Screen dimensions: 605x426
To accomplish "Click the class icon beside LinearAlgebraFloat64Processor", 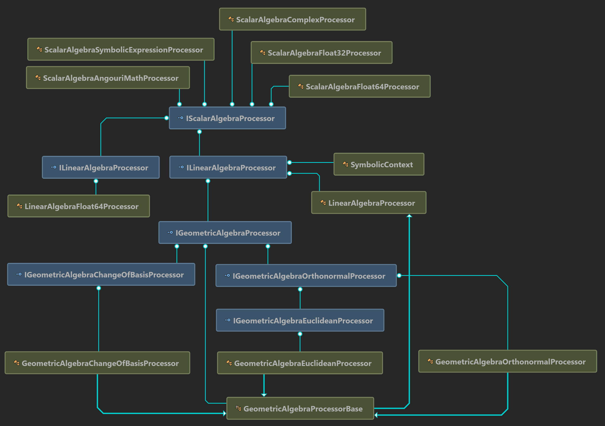I will coord(20,206).
